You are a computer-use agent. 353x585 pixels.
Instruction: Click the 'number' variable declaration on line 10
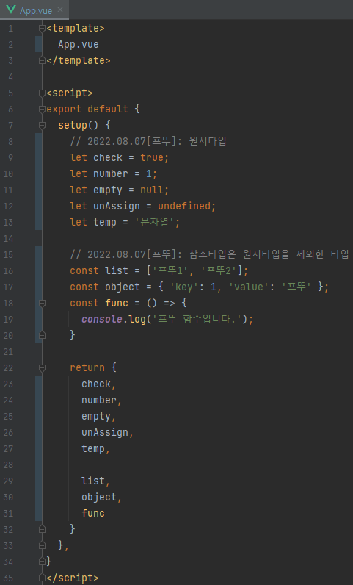pyautogui.click(x=111, y=174)
